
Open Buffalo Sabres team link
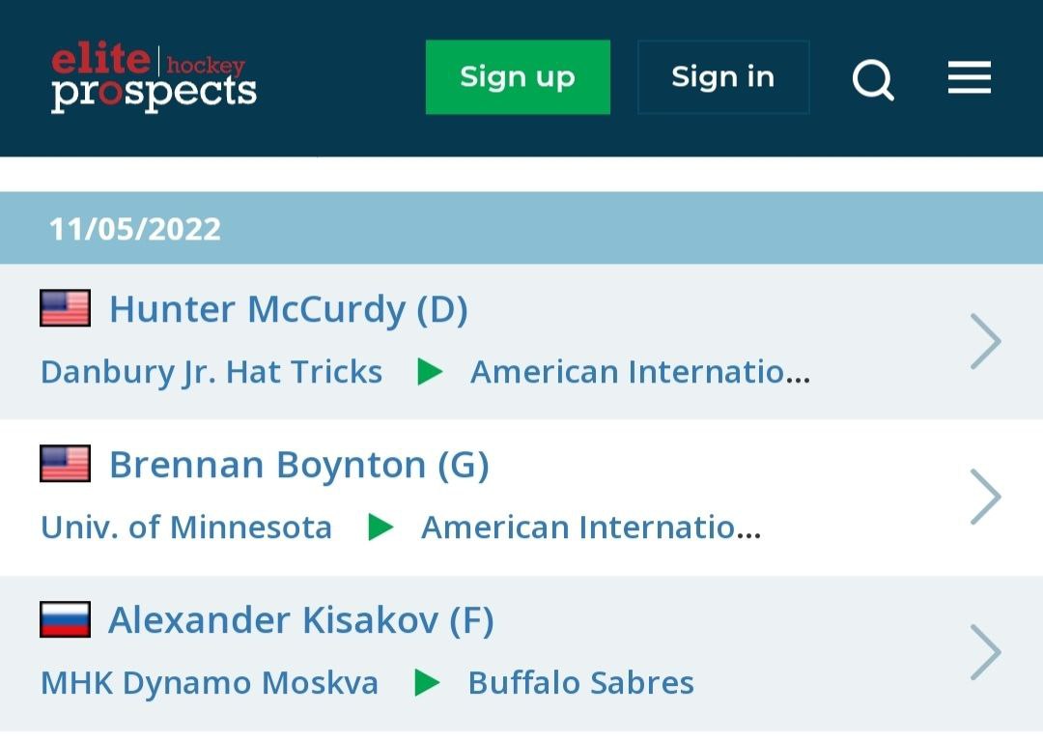coord(581,683)
